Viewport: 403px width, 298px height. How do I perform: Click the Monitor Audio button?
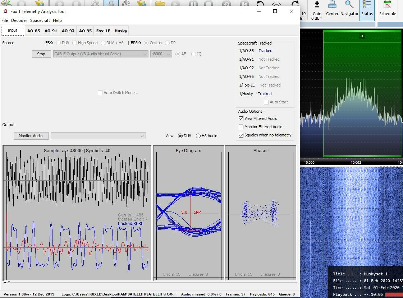(x=31, y=136)
